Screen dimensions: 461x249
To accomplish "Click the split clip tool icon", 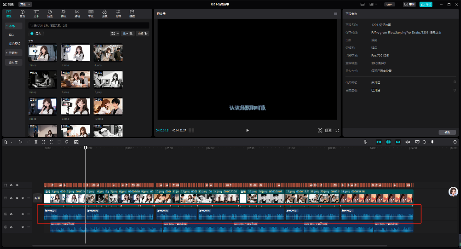I will pos(36,142).
